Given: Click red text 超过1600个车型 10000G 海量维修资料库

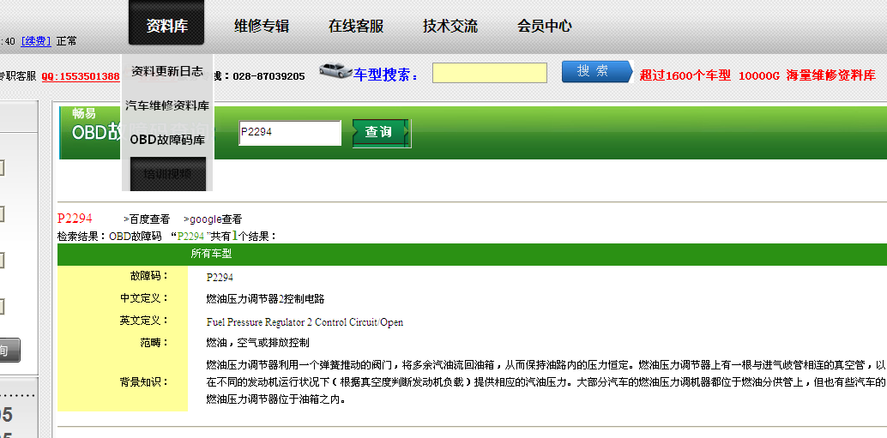Looking at the screenshot, I should pyautogui.click(x=757, y=75).
